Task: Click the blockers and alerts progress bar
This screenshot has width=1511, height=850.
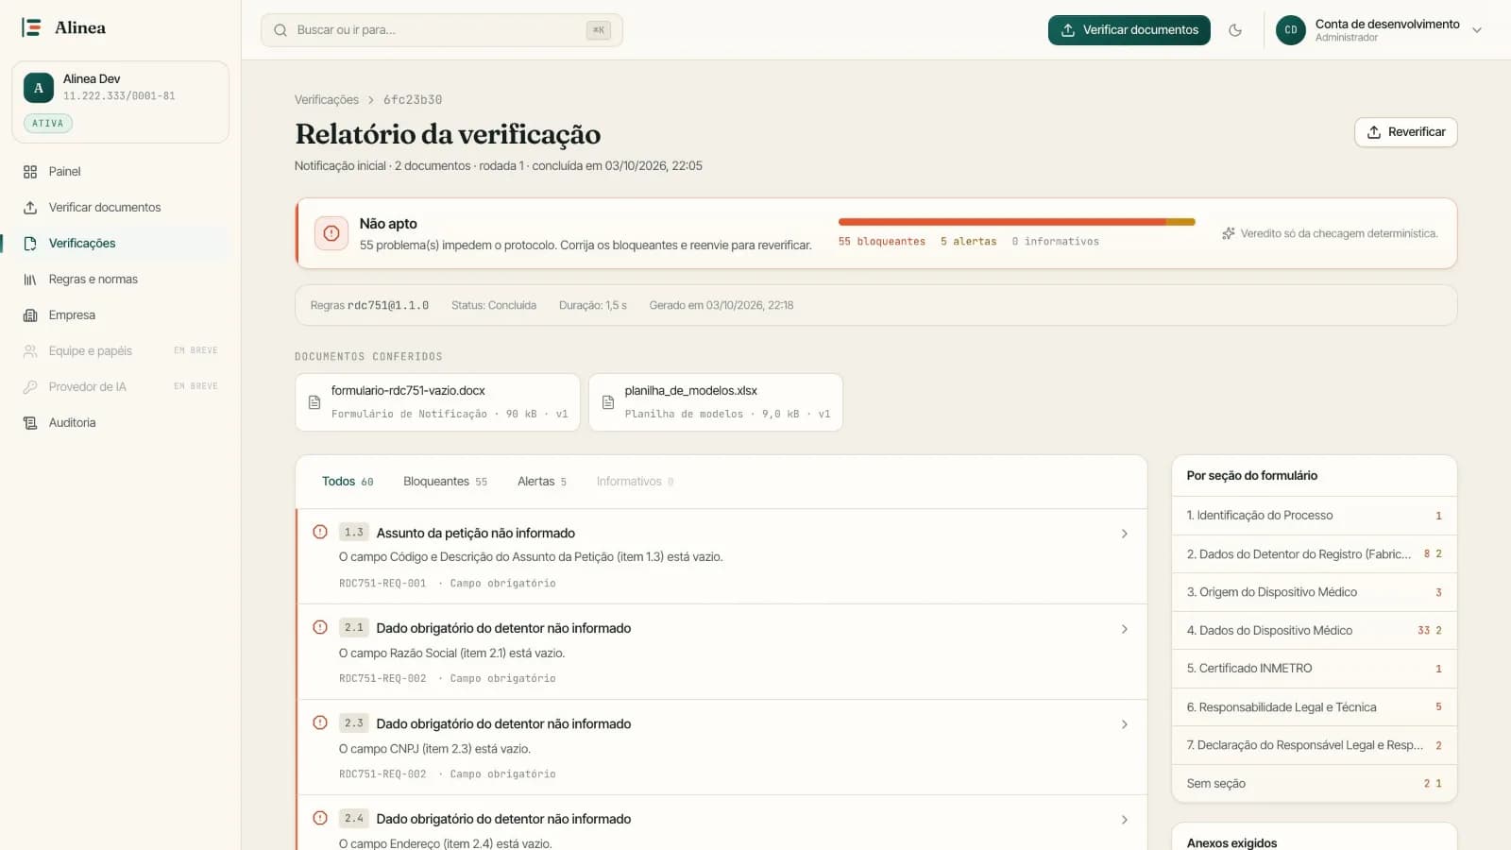Action: [x=1016, y=222]
